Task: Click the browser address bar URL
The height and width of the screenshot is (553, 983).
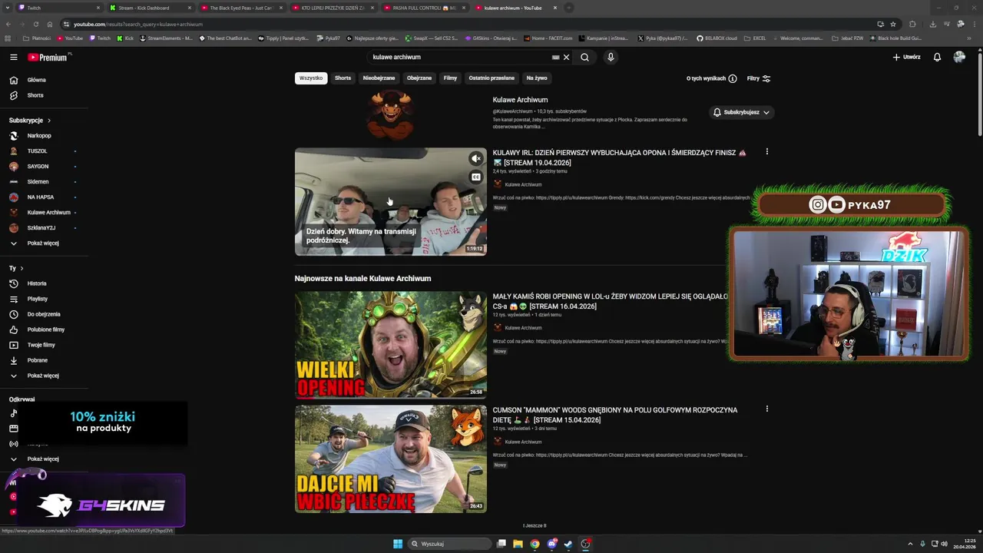Action: point(138,24)
